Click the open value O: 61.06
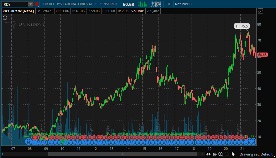276x158 pixels. click(x=62, y=11)
